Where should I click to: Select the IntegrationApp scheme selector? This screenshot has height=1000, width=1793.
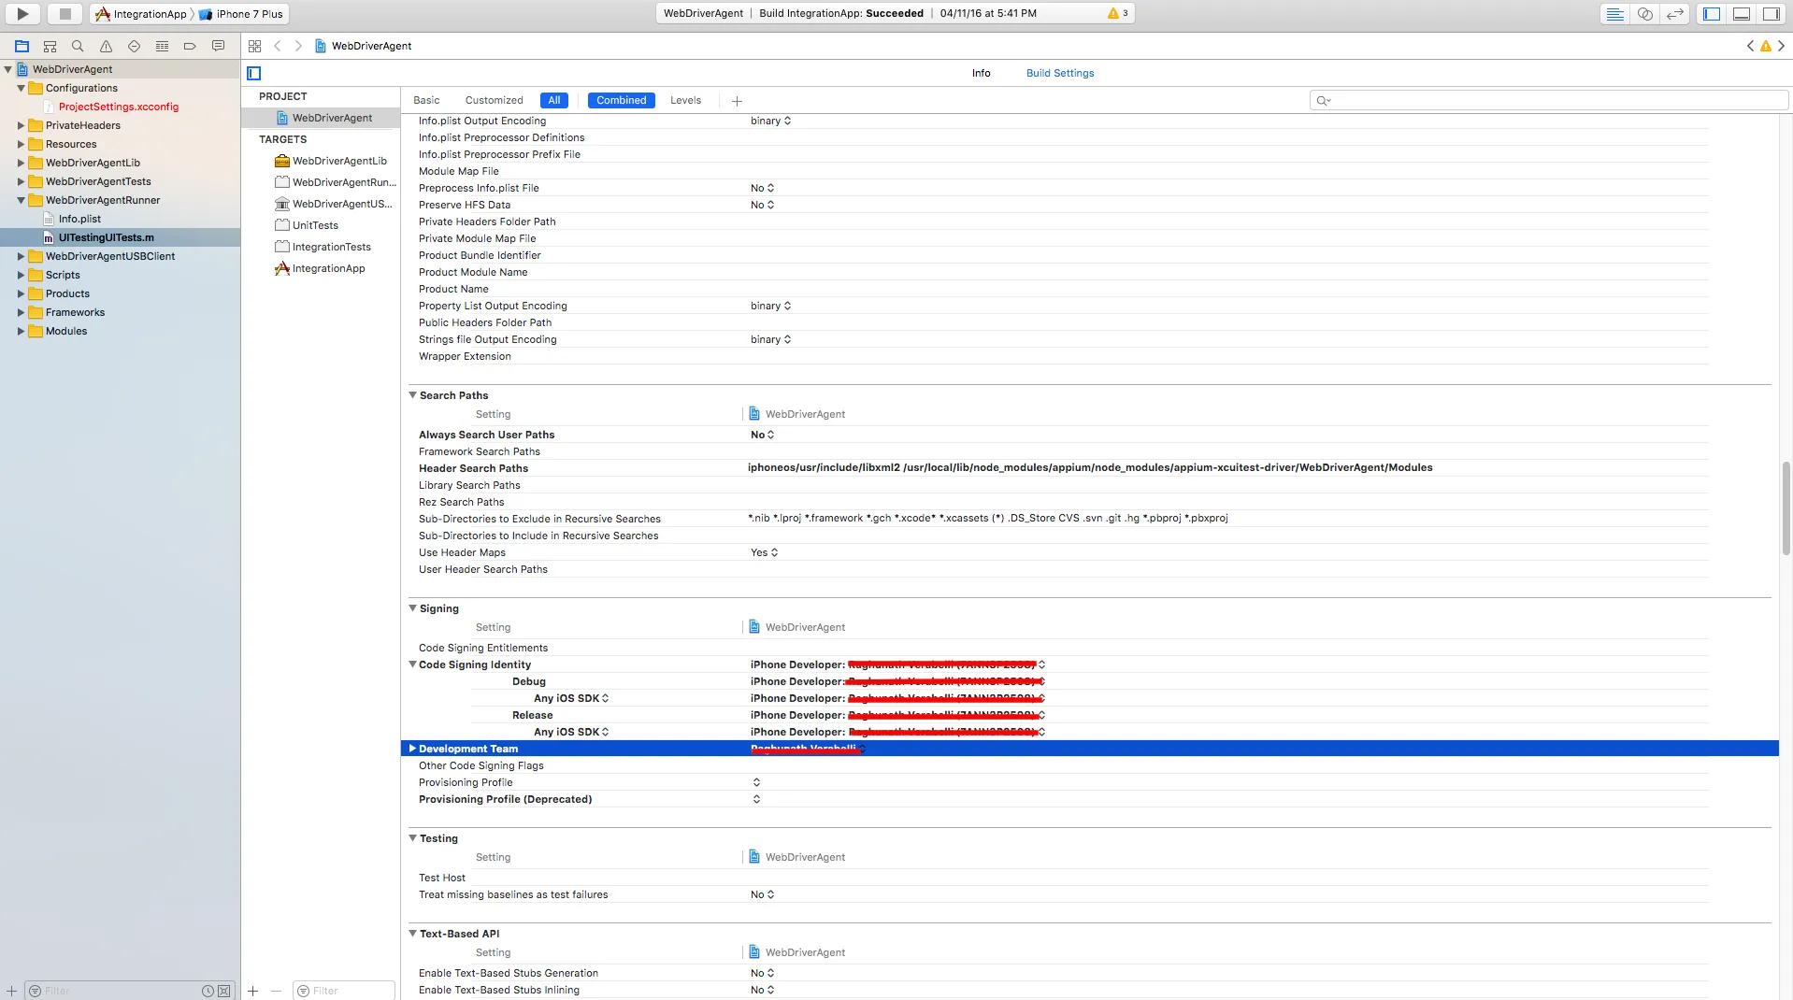tap(141, 14)
